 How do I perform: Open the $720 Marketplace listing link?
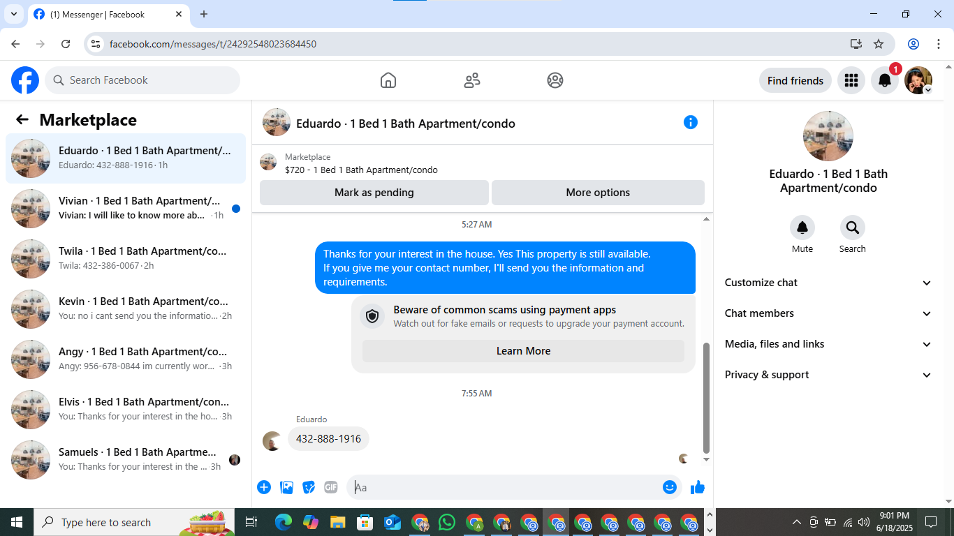click(361, 170)
